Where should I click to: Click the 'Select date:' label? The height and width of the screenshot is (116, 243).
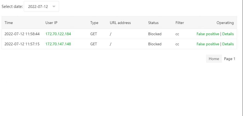click(x=12, y=7)
